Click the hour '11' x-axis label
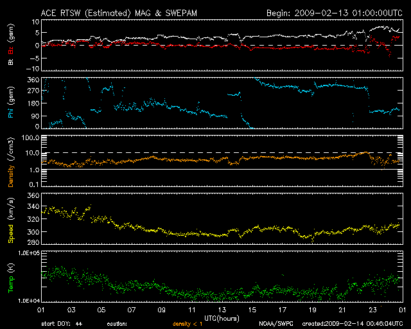The image size is (411, 329). 192,310
